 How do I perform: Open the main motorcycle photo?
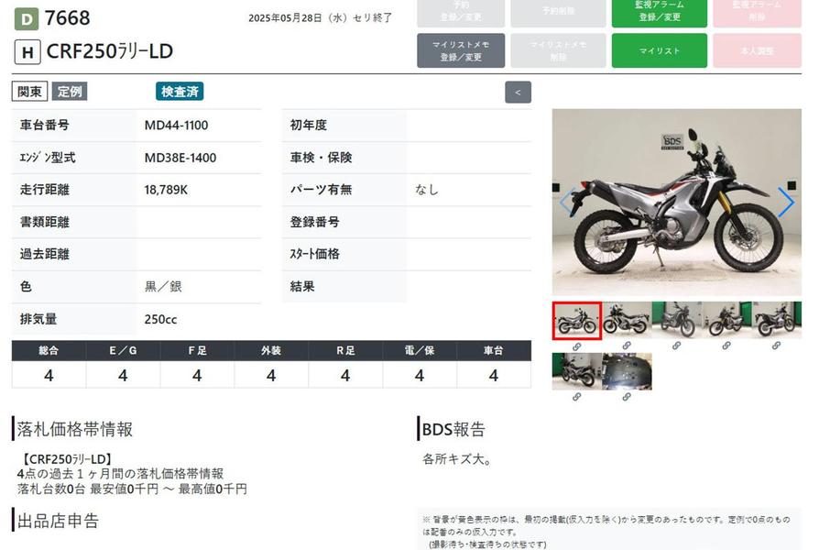(x=676, y=203)
